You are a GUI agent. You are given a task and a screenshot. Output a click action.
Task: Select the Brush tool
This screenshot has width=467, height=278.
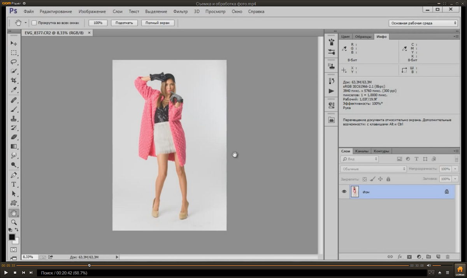click(x=14, y=109)
